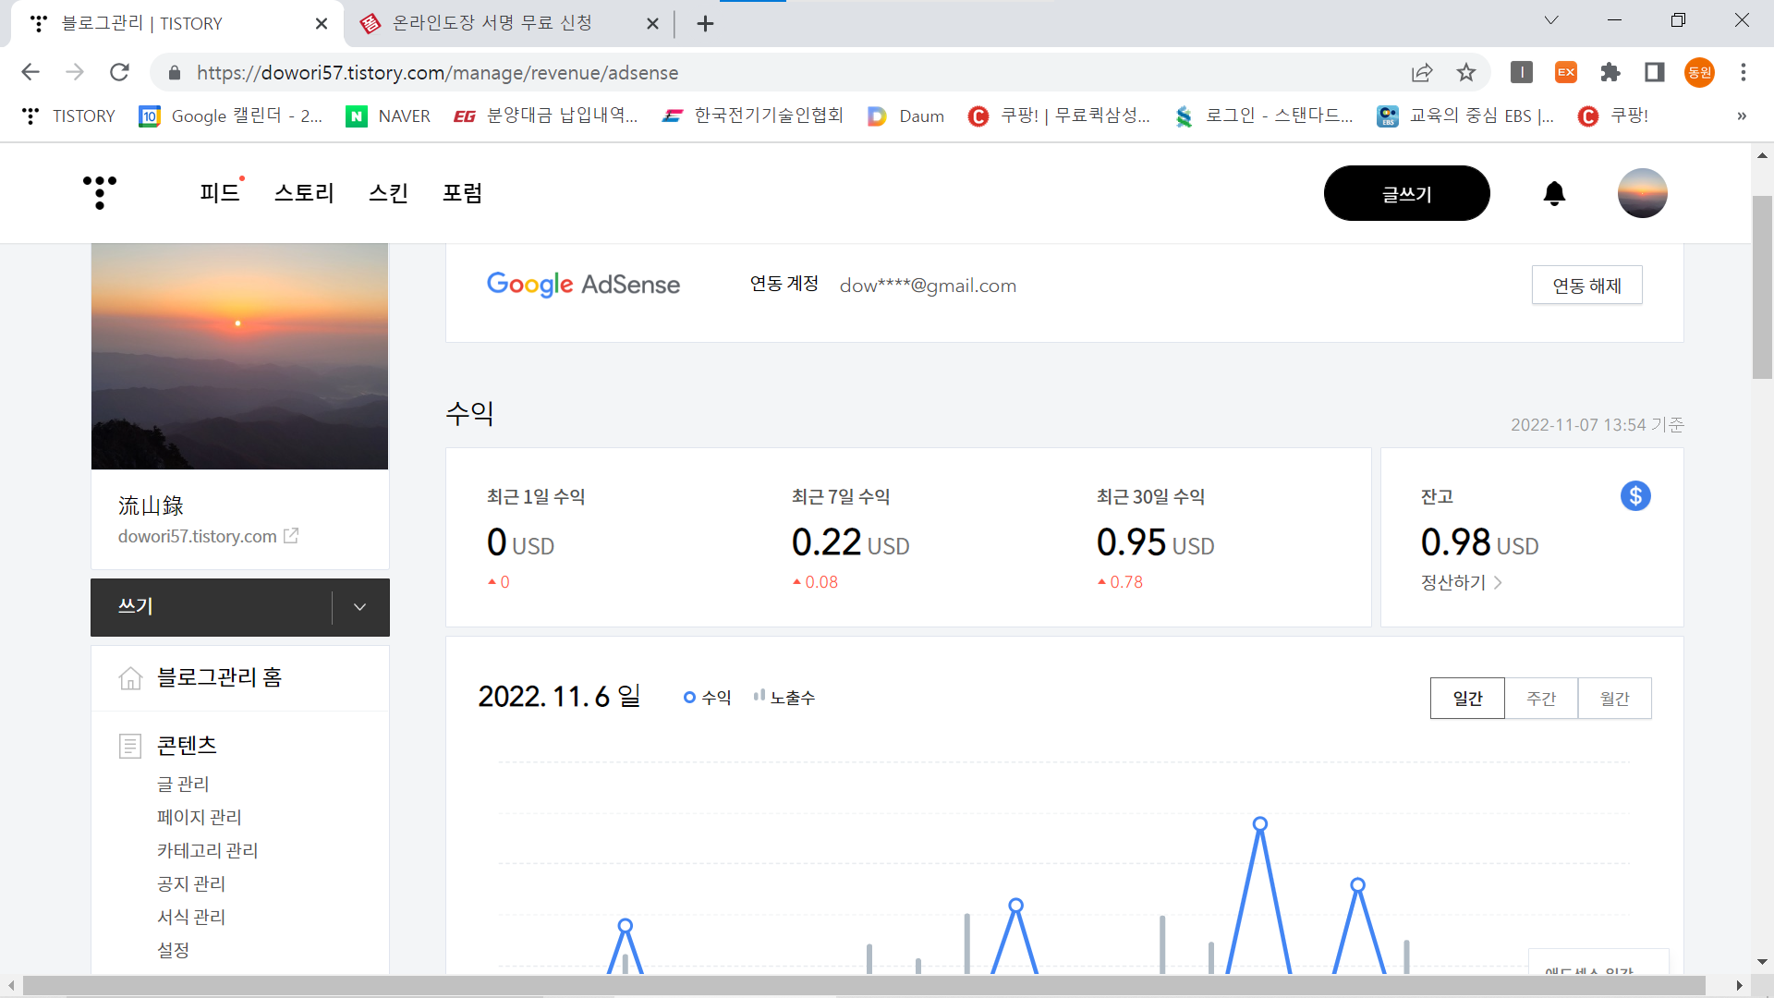The width and height of the screenshot is (1774, 998).
Task: Expand 정산하기 chevron link
Action: click(x=1498, y=583)
